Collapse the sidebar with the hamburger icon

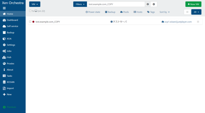click(4, 8)
